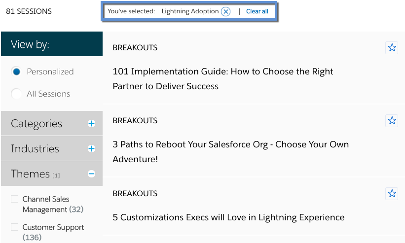This screenshot has height=243, width=405.
Task: Select the Personalized radio button
Action: pyautogui.click(x=16, y=71)
